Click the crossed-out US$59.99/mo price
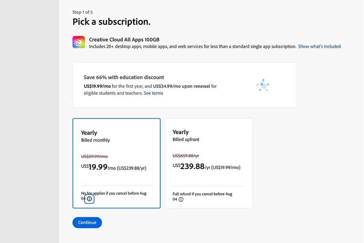This screenshot has height=243, width=364. [x=94, y=156]
